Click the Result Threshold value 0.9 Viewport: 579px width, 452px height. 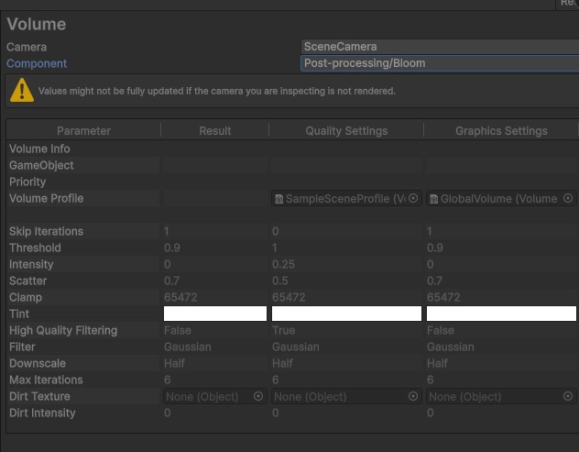pyautogui.click(x=172, y=248)
